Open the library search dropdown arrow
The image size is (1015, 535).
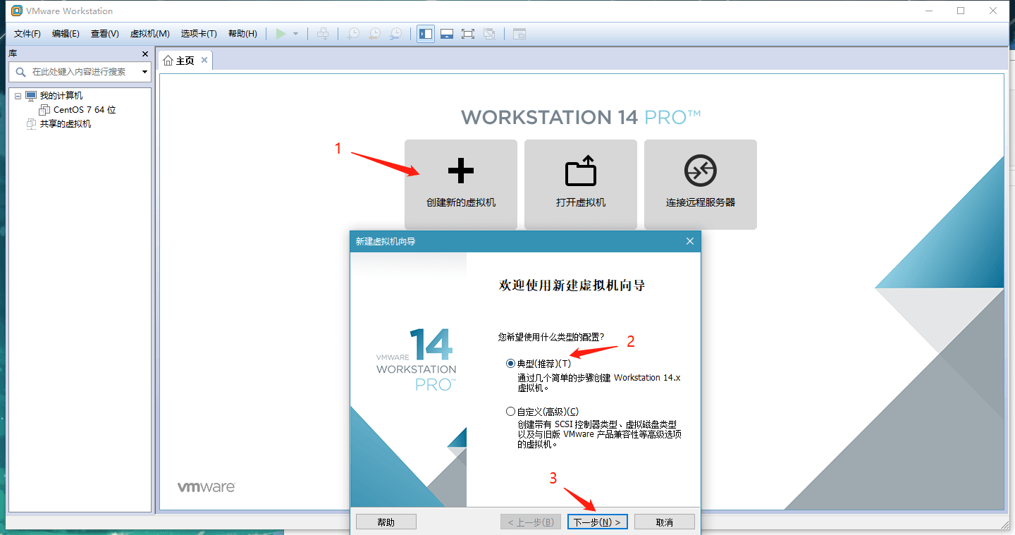144,71
